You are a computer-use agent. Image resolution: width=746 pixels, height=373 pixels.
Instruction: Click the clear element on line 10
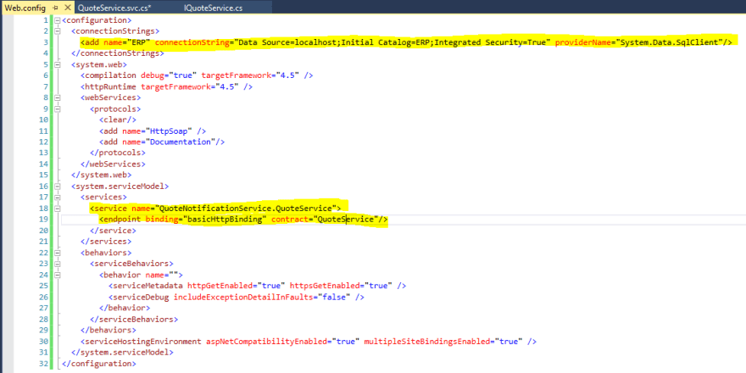(x=118, y=120)
